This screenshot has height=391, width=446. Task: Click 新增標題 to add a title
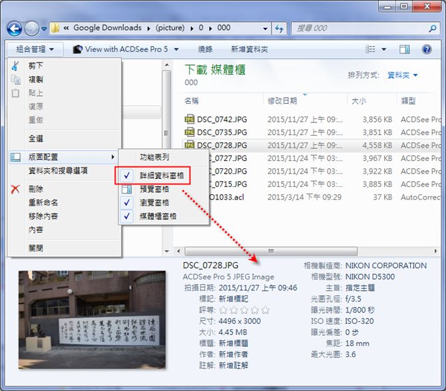(233, 343)
